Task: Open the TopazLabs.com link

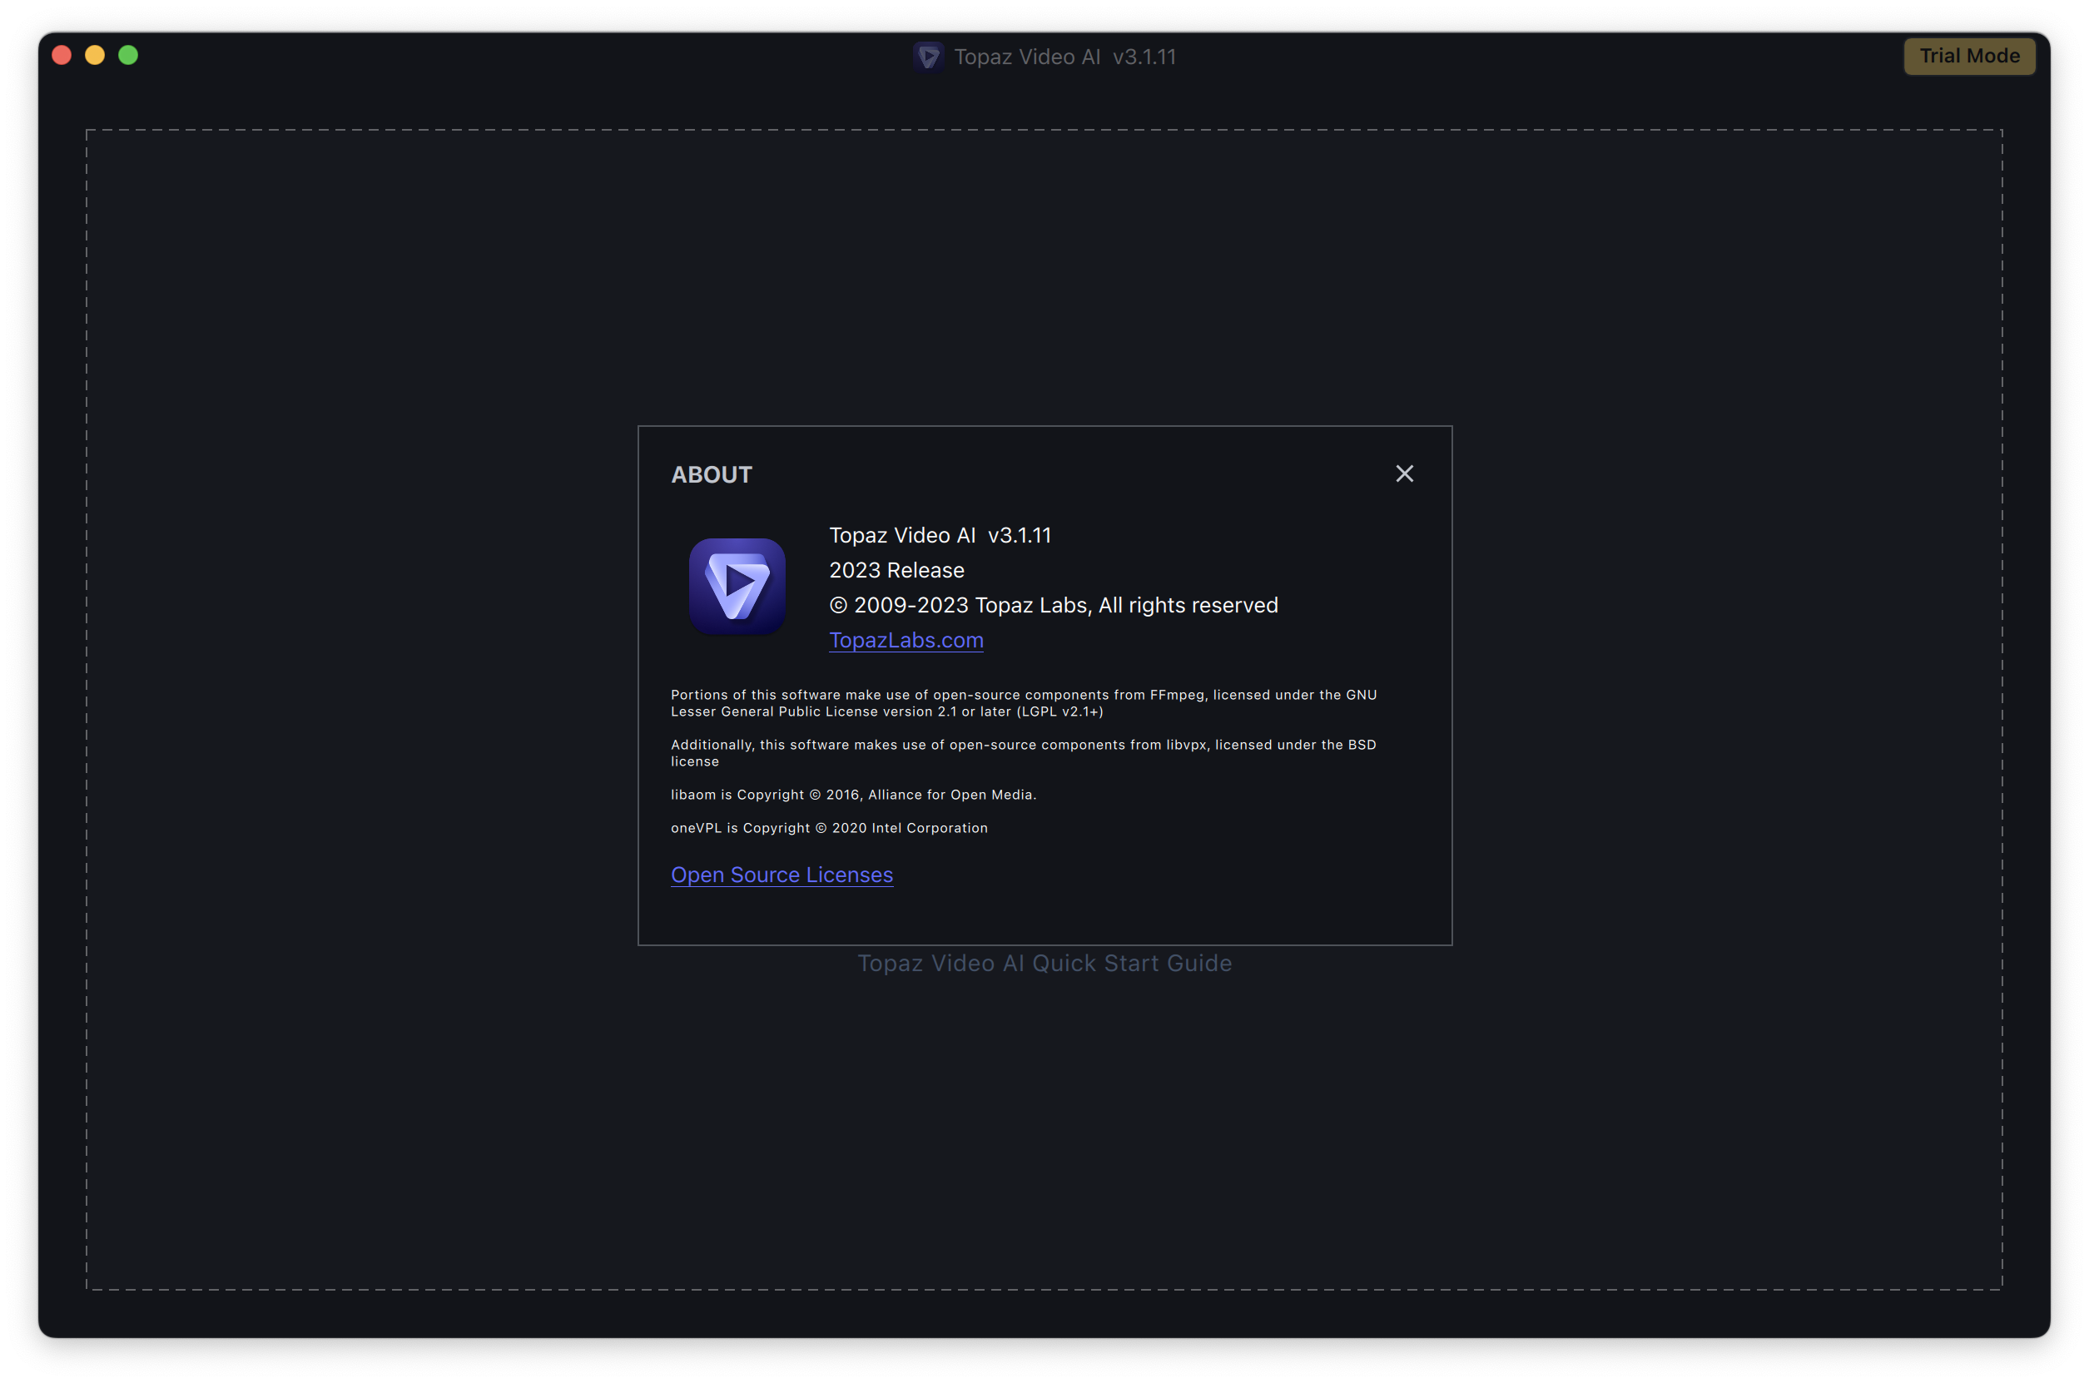Action: point(906,641)
